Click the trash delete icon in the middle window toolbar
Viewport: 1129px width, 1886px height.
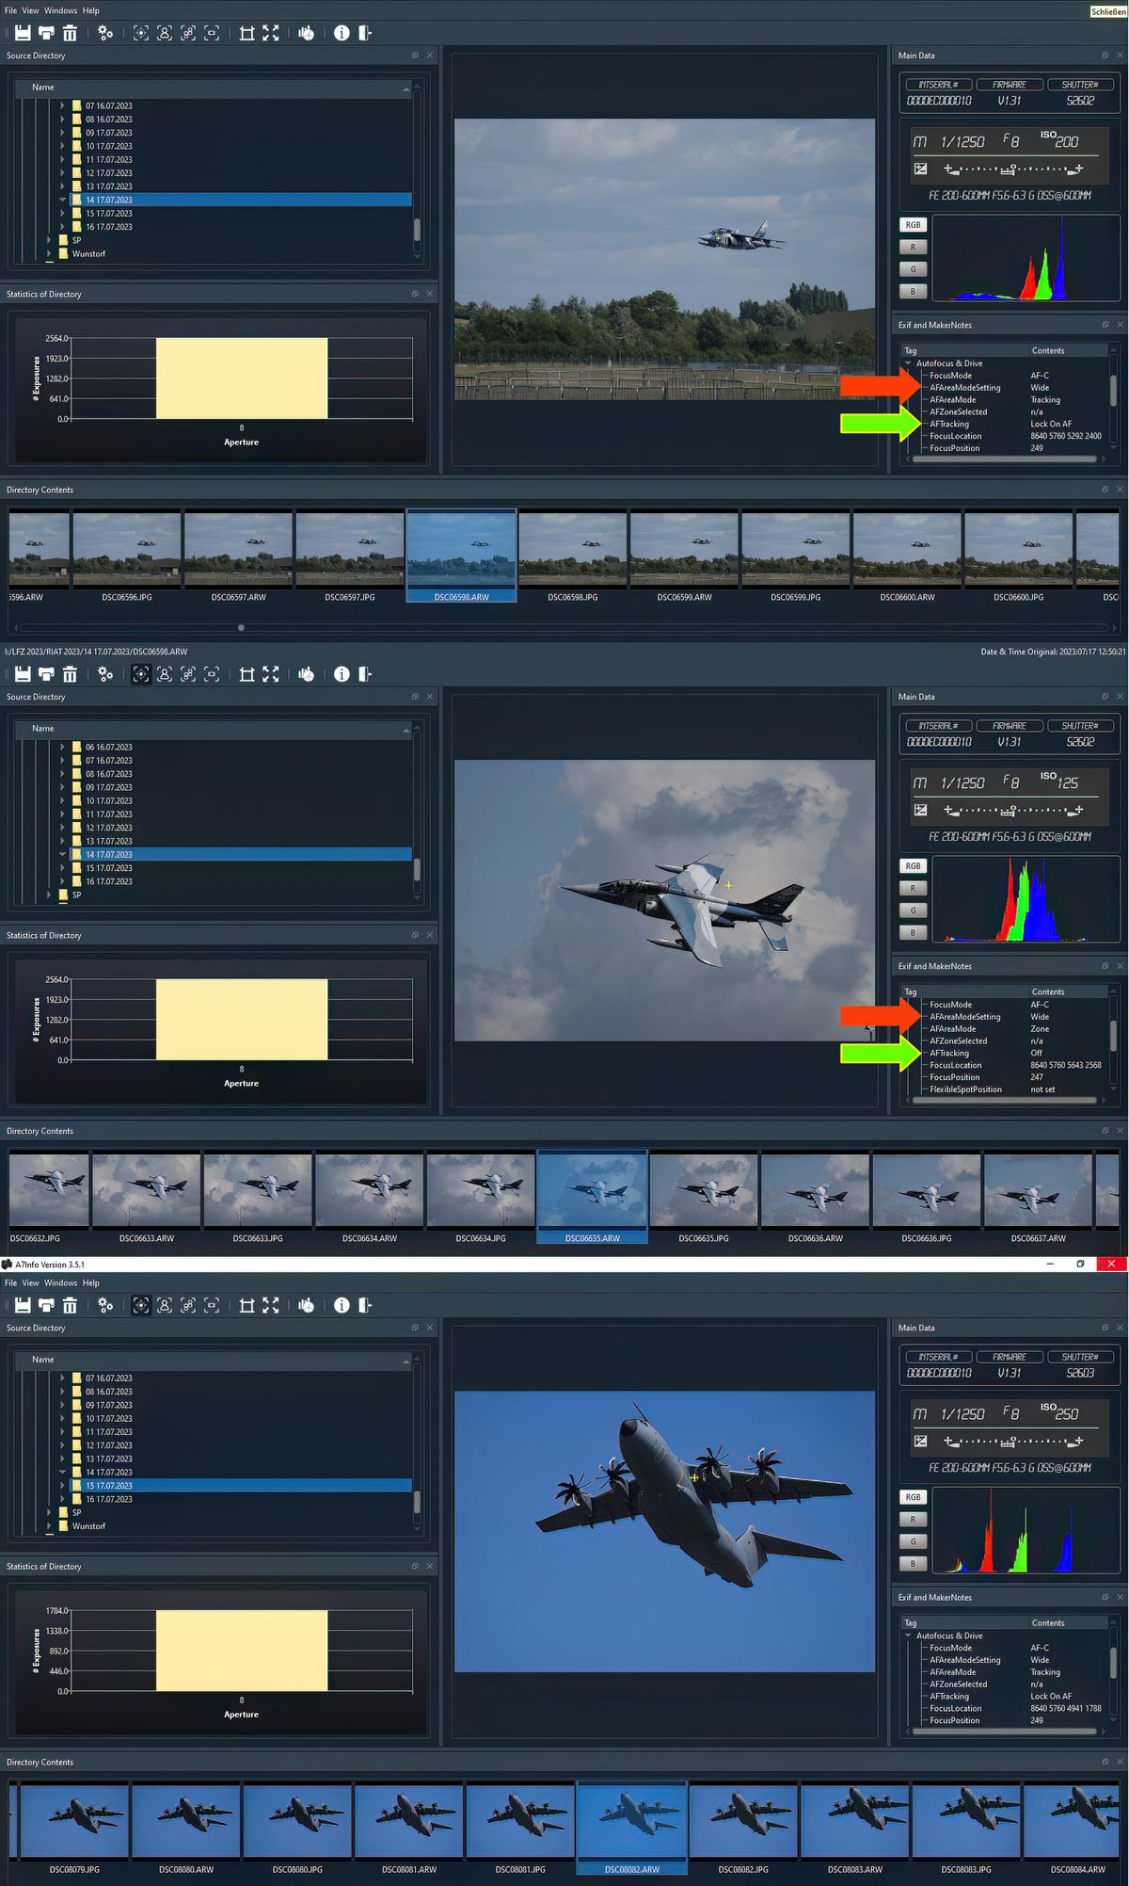(70, 674)
